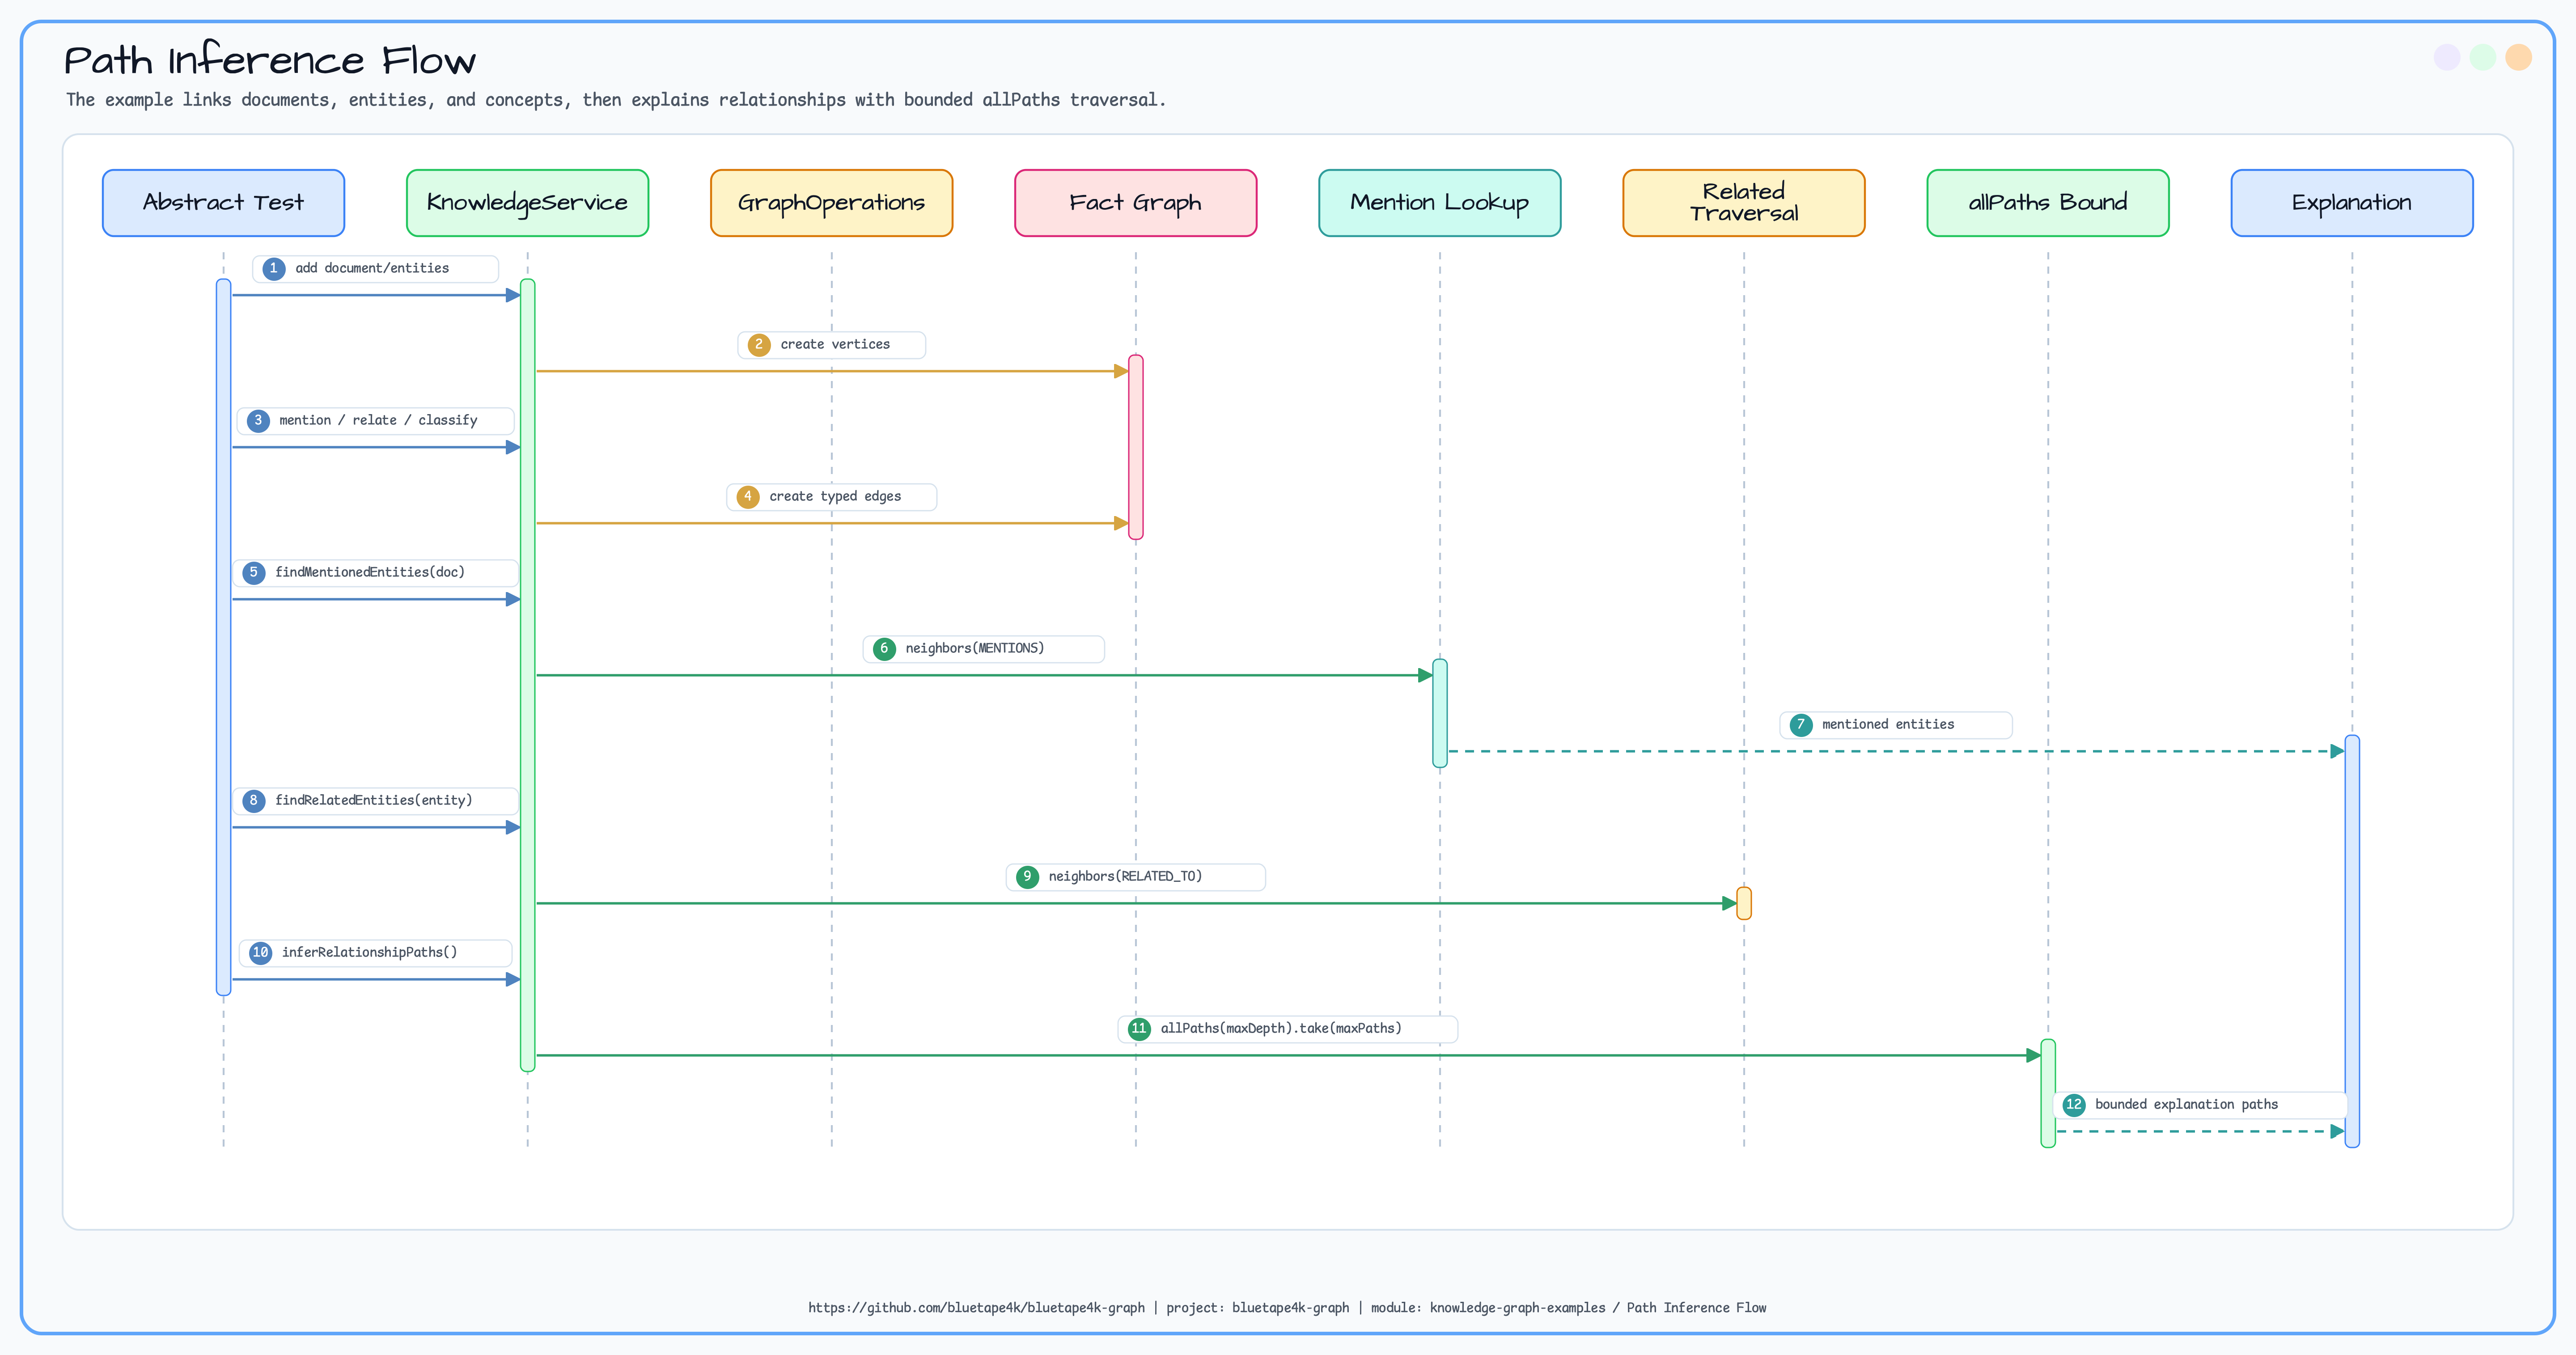
Task: Click the allPaths Bound participant box
Action: point(2047,203)
